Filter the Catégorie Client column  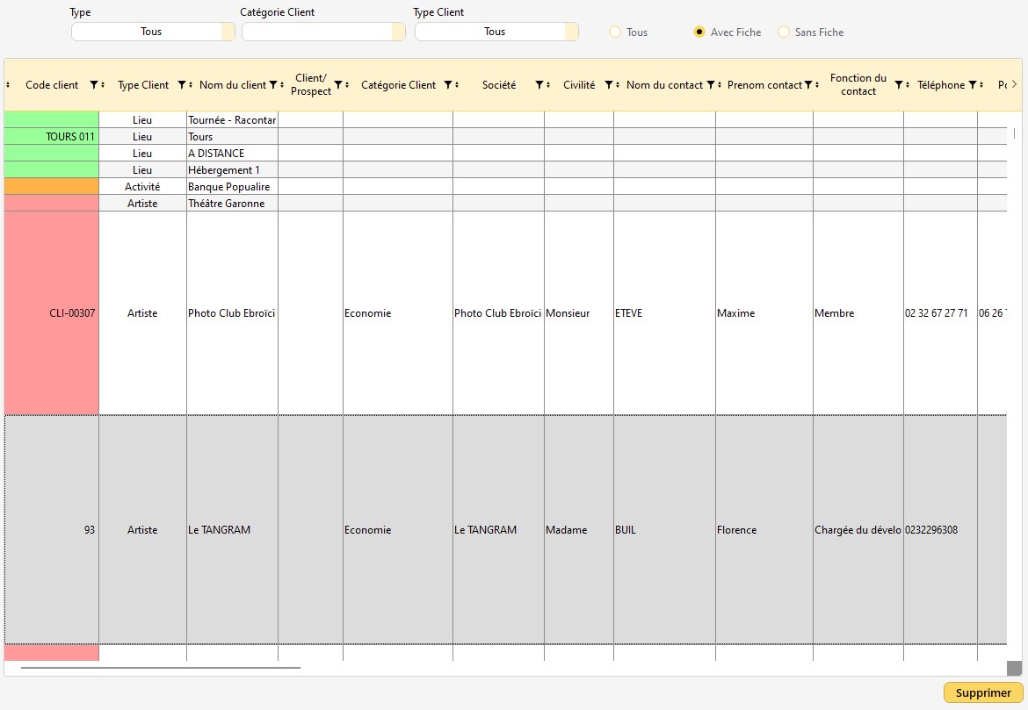click(448, 85)
